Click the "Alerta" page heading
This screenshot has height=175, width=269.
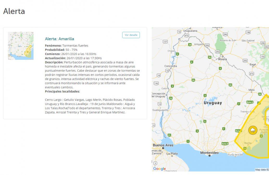[x=14, y=11]
